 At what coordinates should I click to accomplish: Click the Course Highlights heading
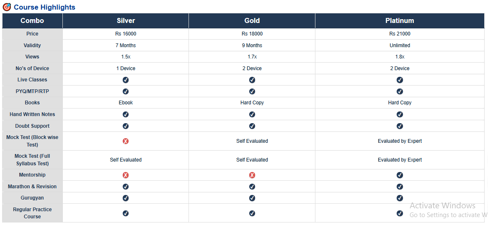click(44, 7)
